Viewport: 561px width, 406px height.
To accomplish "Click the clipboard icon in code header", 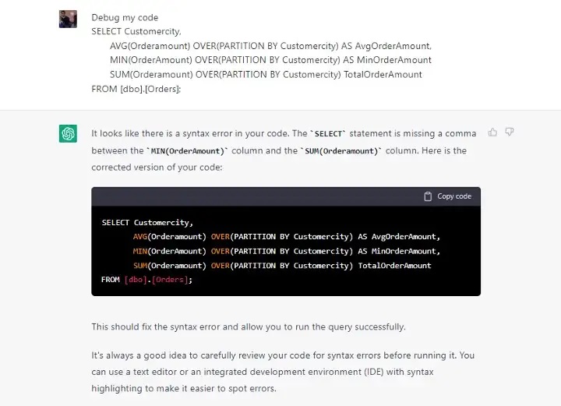I will [428, 196].
